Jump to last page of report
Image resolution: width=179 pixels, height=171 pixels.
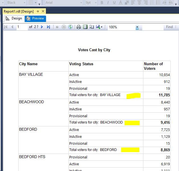click(x=48, y=27)
